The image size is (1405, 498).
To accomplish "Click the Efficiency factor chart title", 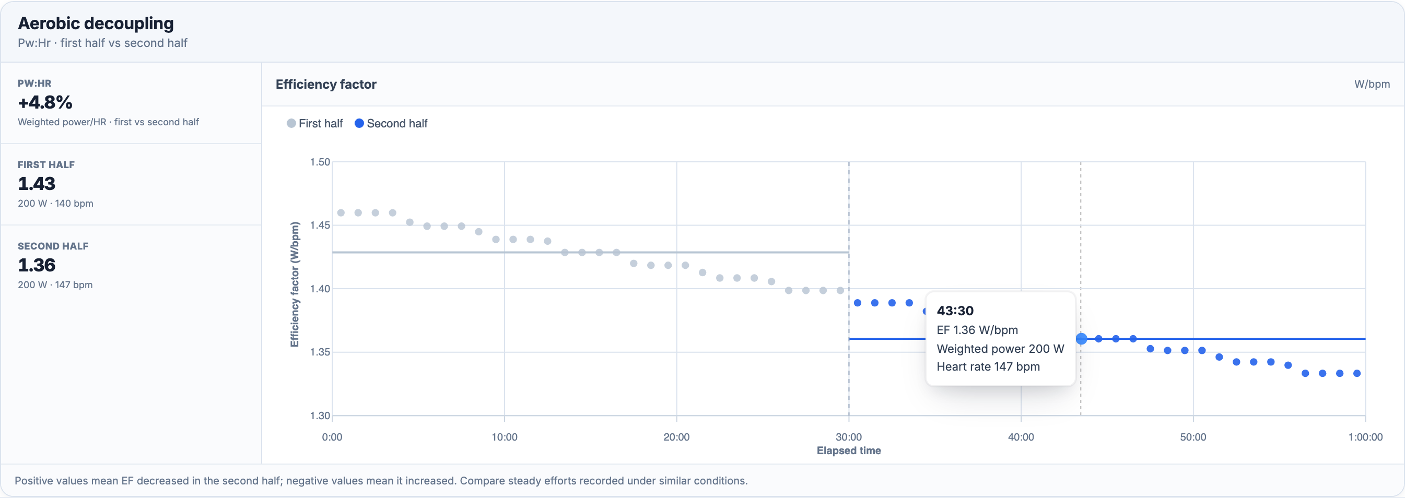I will (x=326, y=85).
